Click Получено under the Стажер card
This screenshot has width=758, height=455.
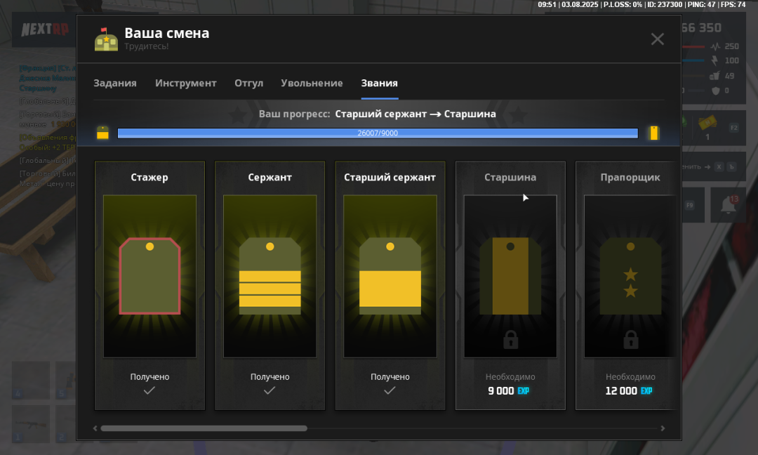click(149, 376)
